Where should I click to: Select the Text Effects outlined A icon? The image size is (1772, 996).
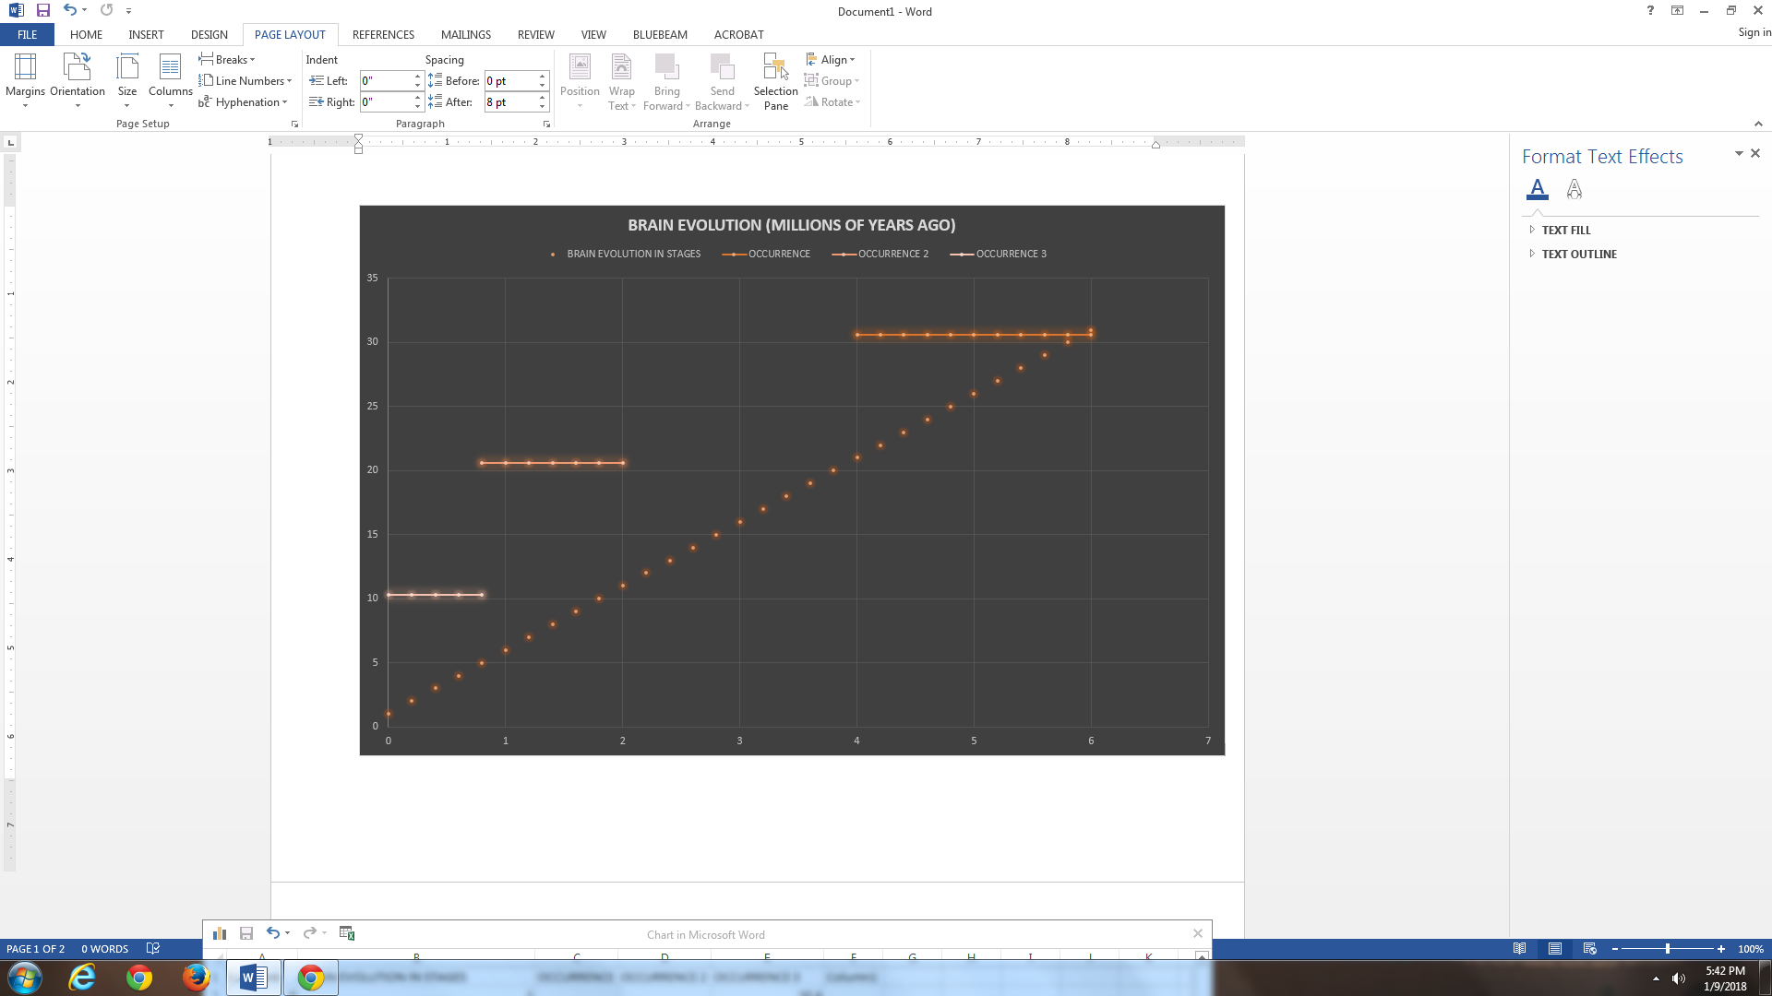[1574, 189]
